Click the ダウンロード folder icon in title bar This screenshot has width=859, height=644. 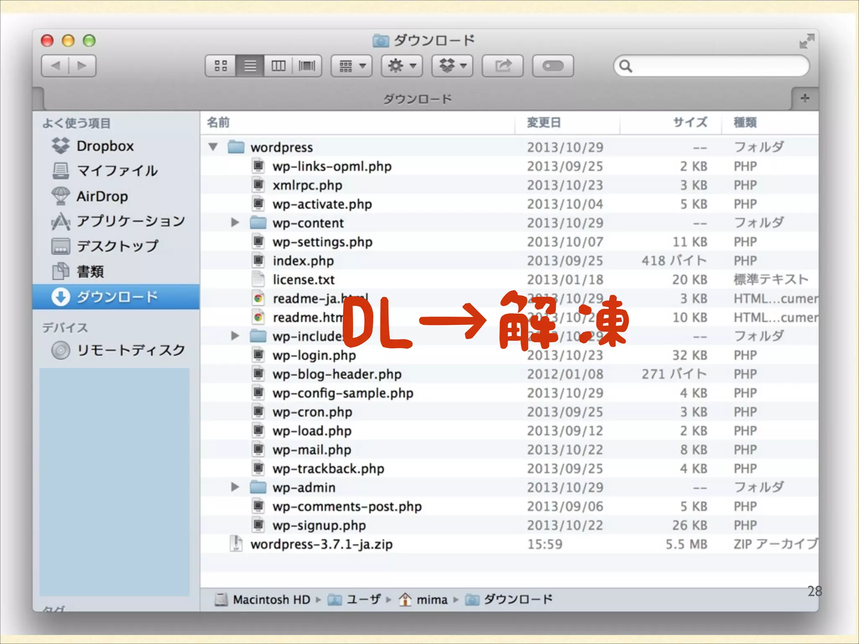tap(381, 41)
